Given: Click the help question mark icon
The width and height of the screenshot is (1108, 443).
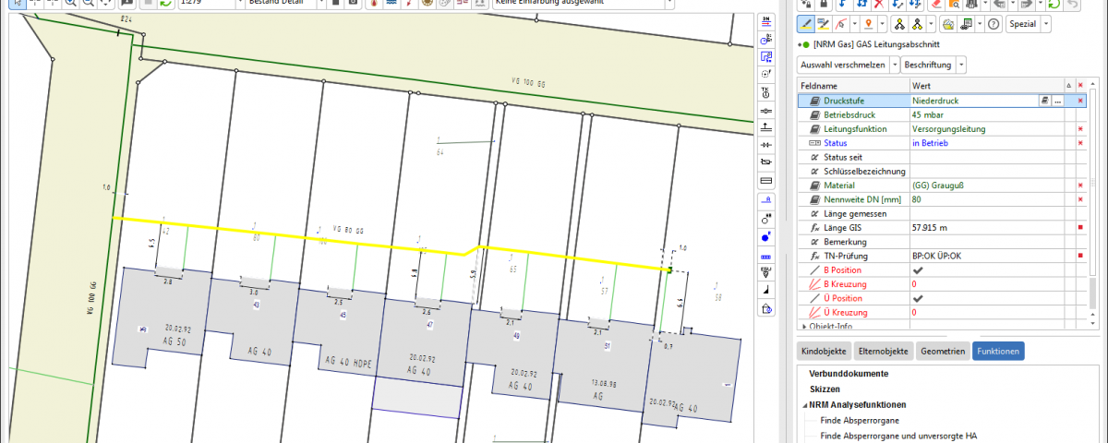Looking at the screenshot, I should tap(993, 24).
